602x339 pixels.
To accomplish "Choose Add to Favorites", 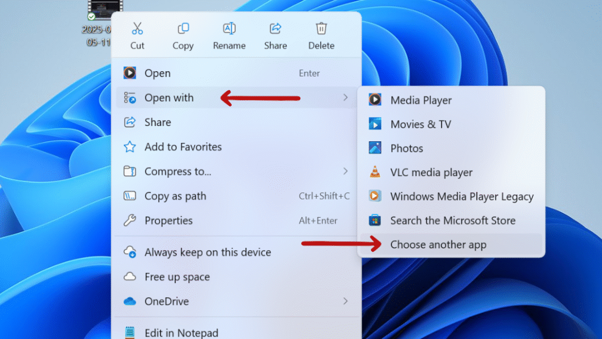I will 236,147.
